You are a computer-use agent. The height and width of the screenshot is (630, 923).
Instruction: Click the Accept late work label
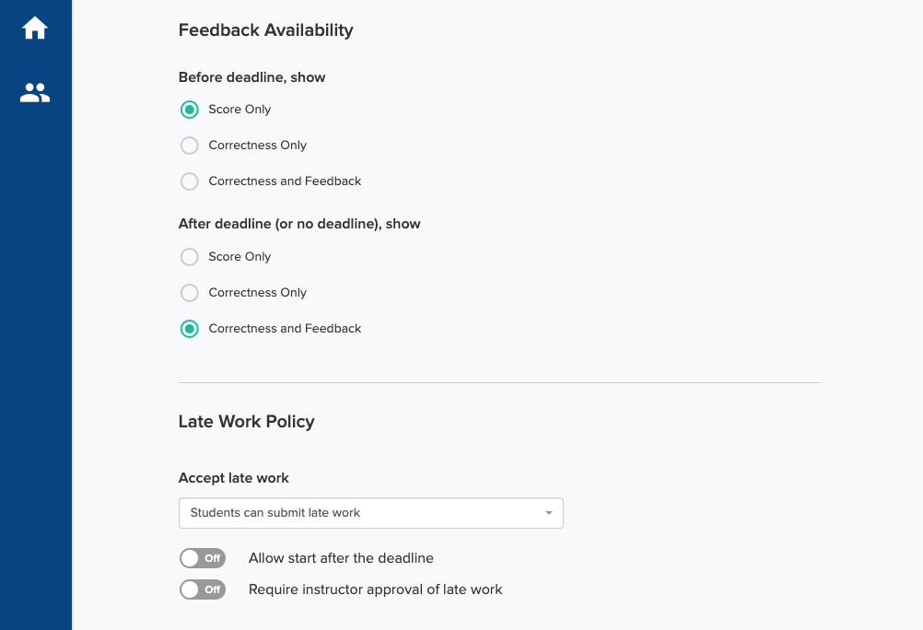coord(233,478)
